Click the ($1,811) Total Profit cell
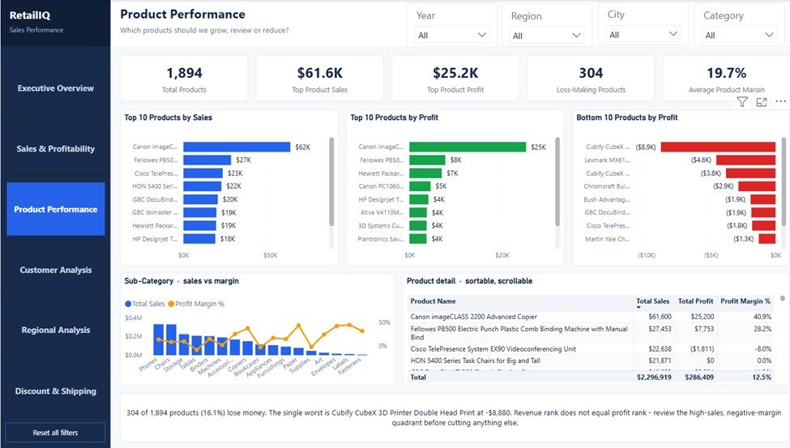 [x=702, y=348]
